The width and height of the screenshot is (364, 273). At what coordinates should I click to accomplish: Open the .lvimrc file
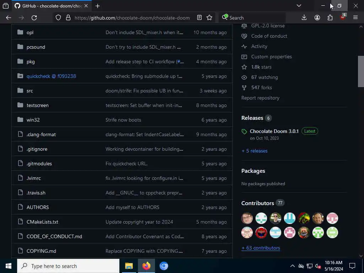click(x=34, y=178)
